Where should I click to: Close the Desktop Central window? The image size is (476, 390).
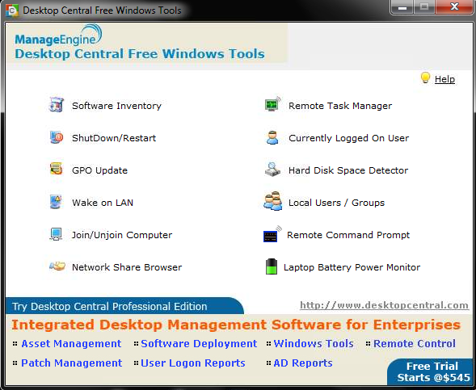point(454,6)
